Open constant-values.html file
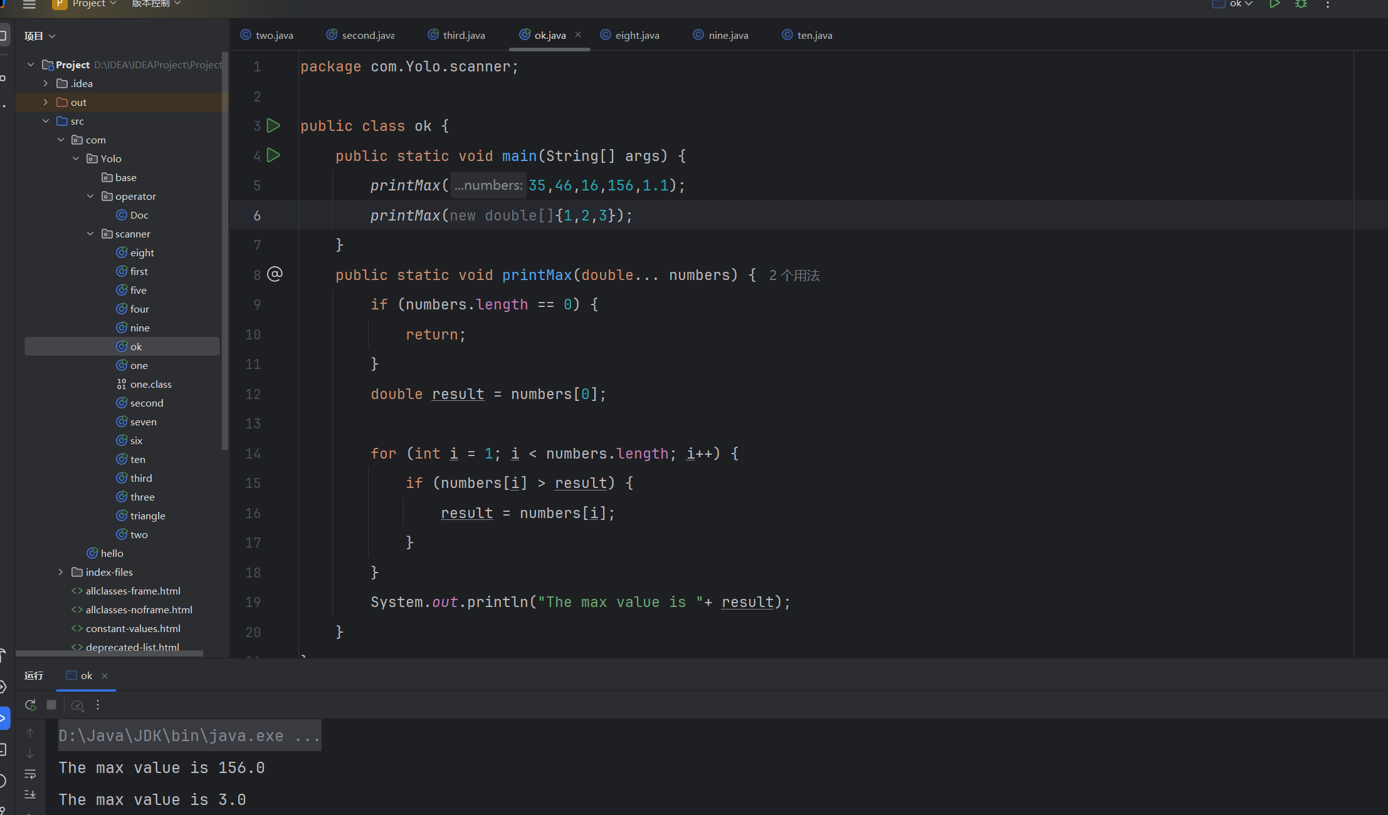 pyautogui.click(x=126, y=628)
